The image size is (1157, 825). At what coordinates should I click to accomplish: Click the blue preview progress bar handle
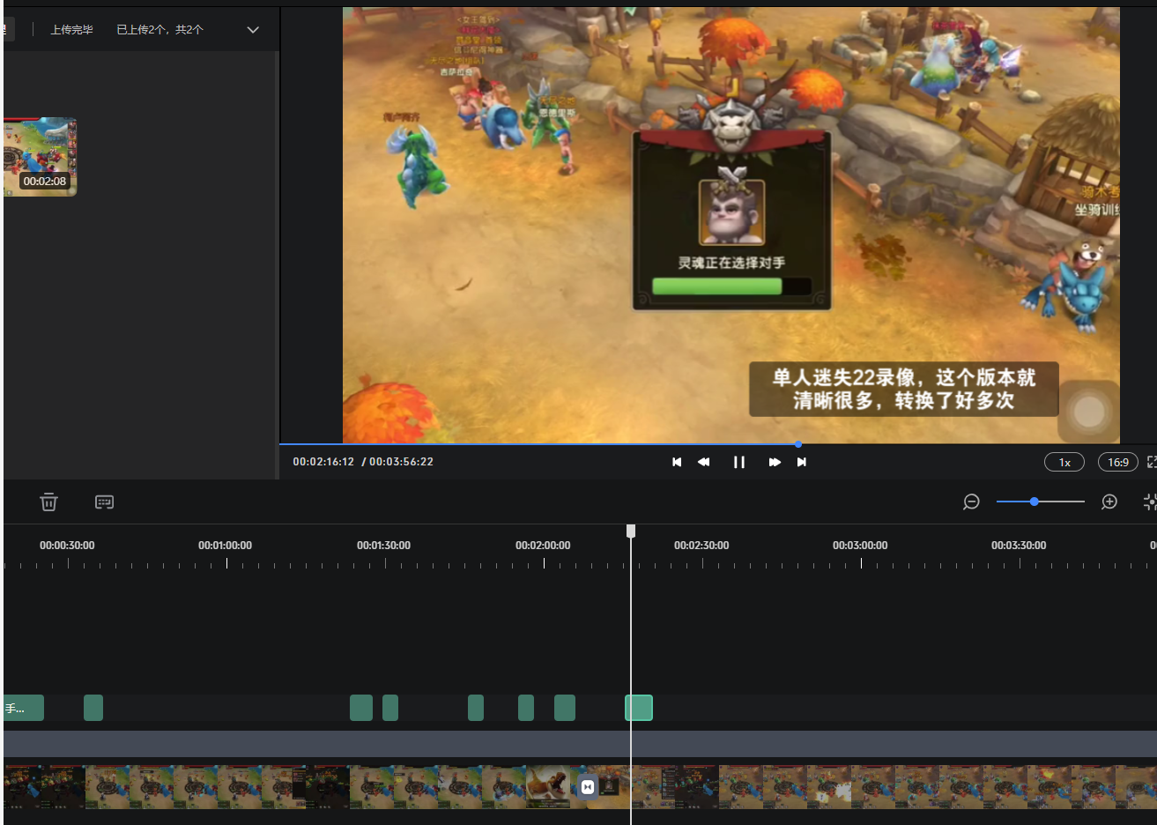798,444
